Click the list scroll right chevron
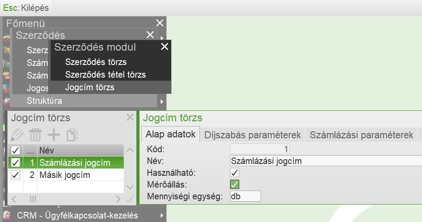This screenshot has height=222, width=422. pyautogui.click(x=118, y=199)
